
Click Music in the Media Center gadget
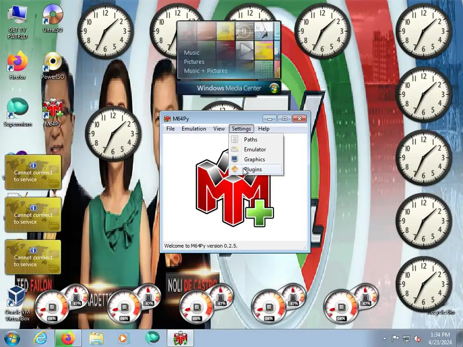pos(192,52)
